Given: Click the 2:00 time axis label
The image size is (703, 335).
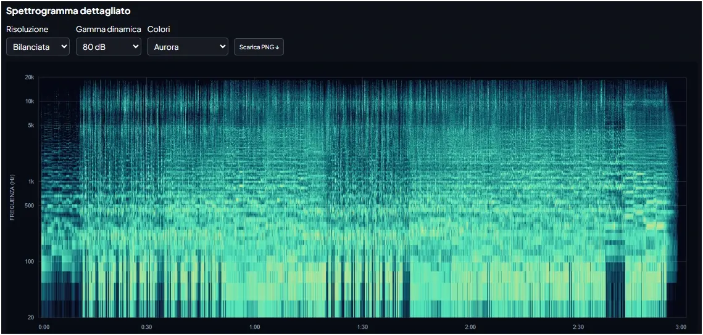Looking at the screenshot, I should click(470, 327).
